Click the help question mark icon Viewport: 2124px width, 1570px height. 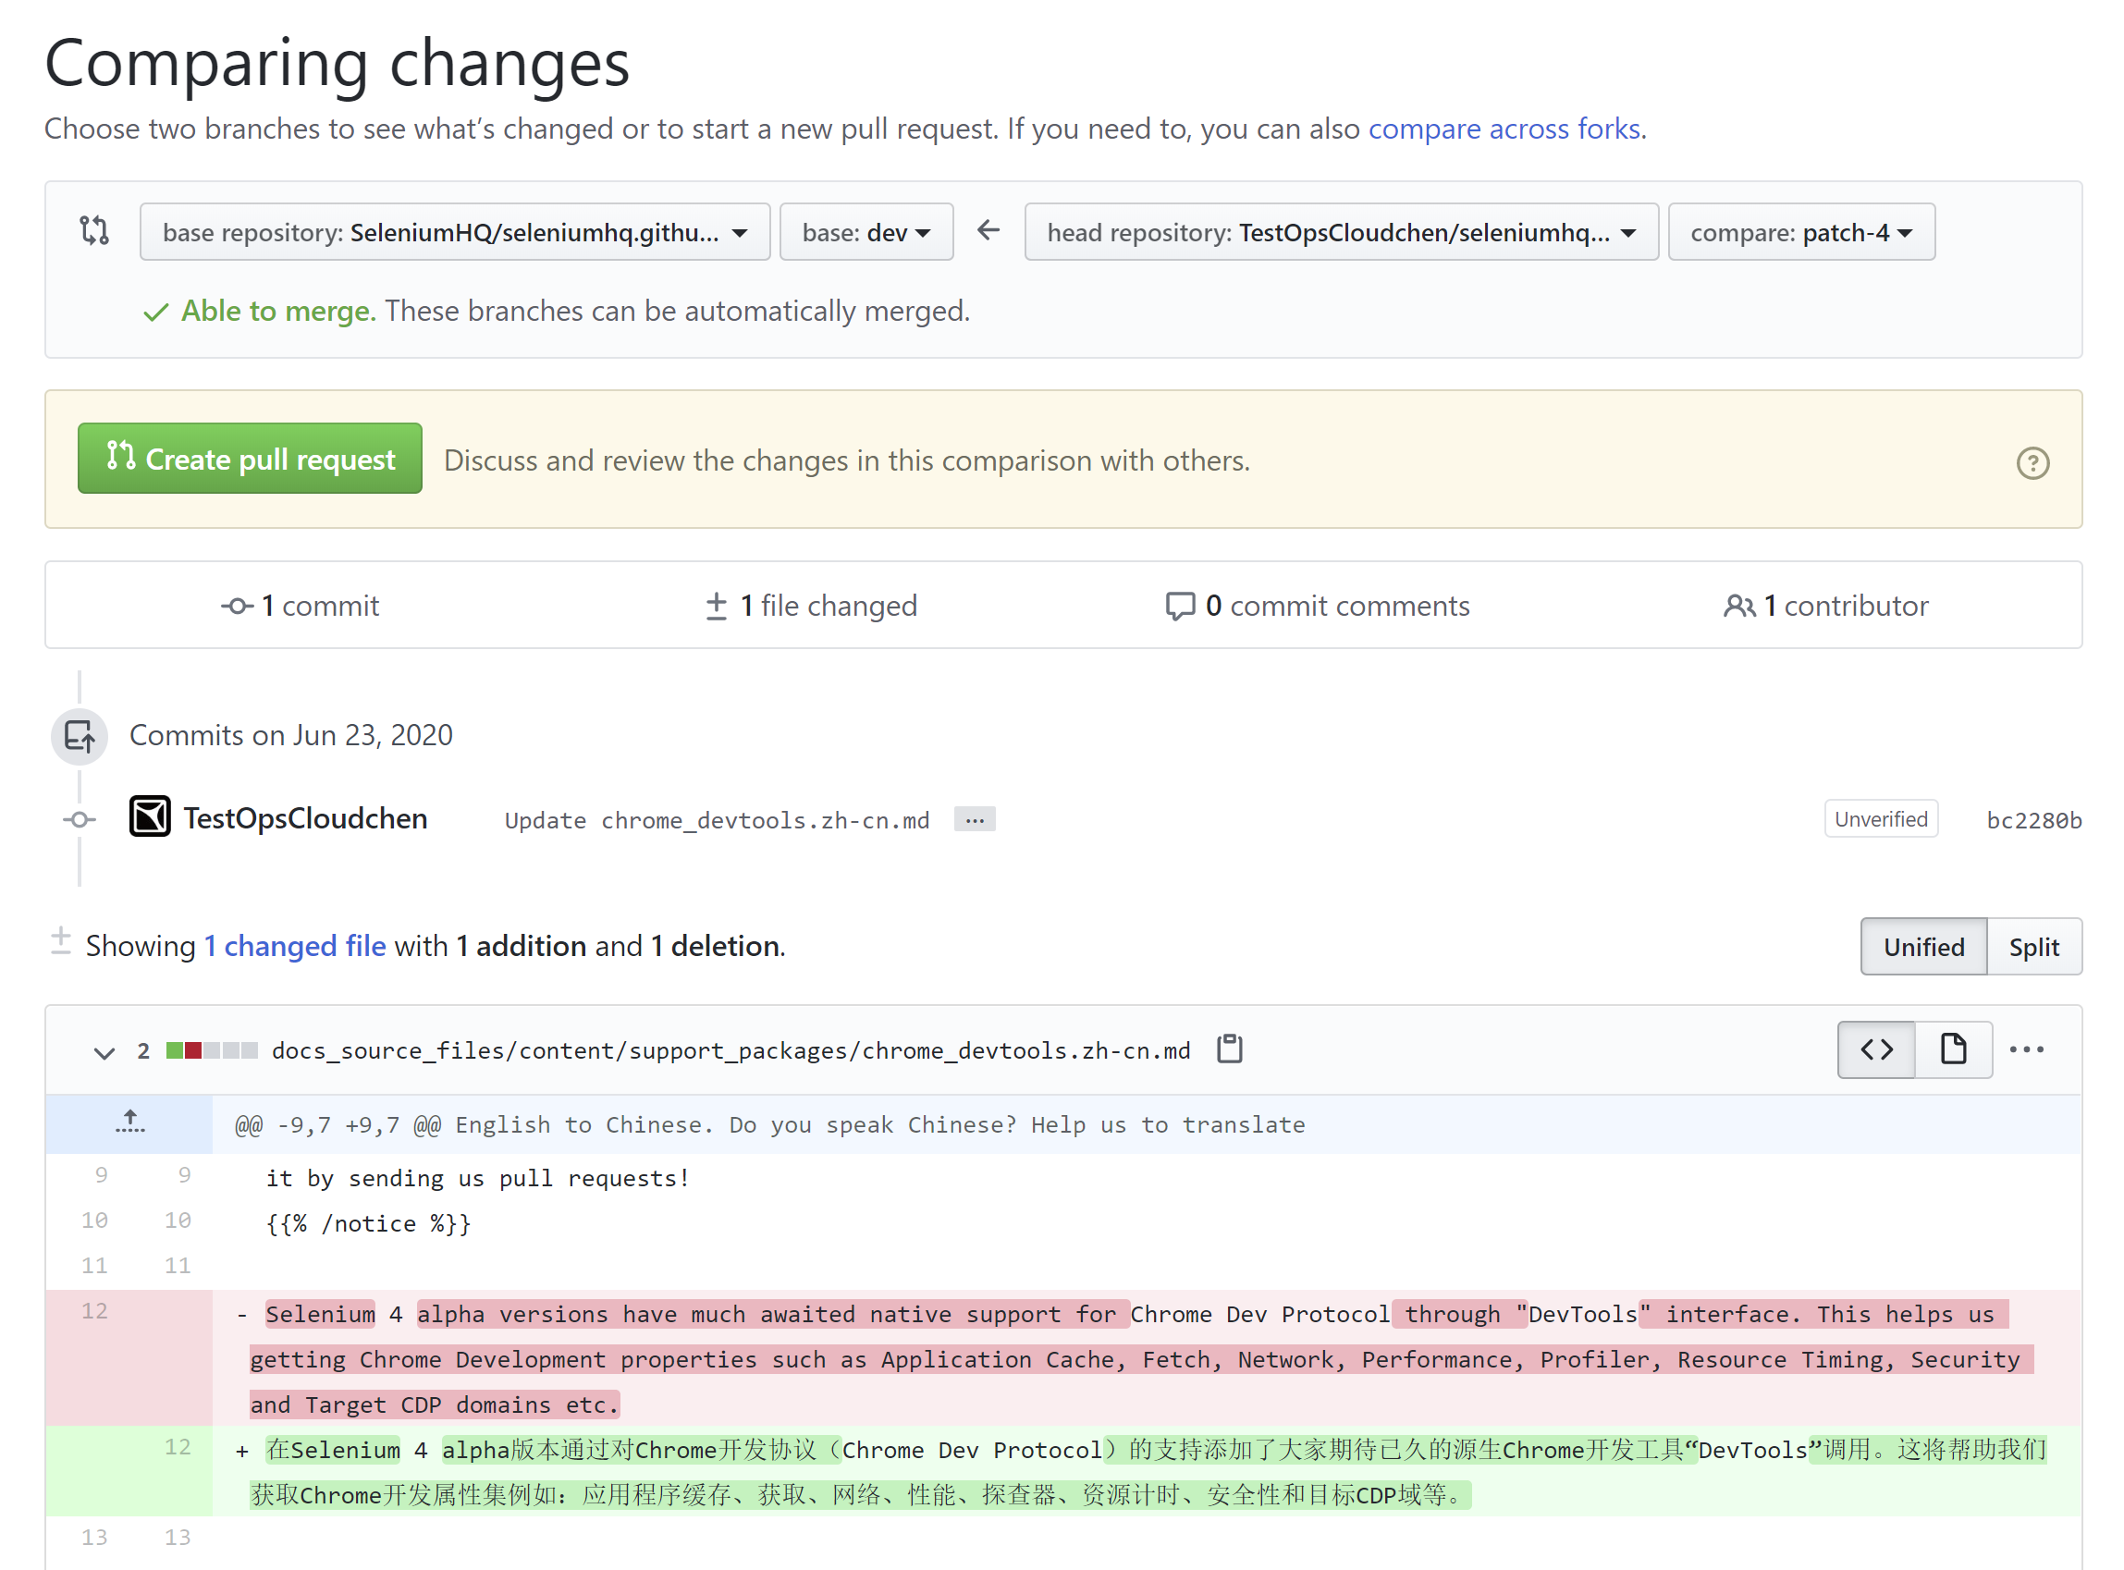pyautogui.click(x=2032, y=464)
